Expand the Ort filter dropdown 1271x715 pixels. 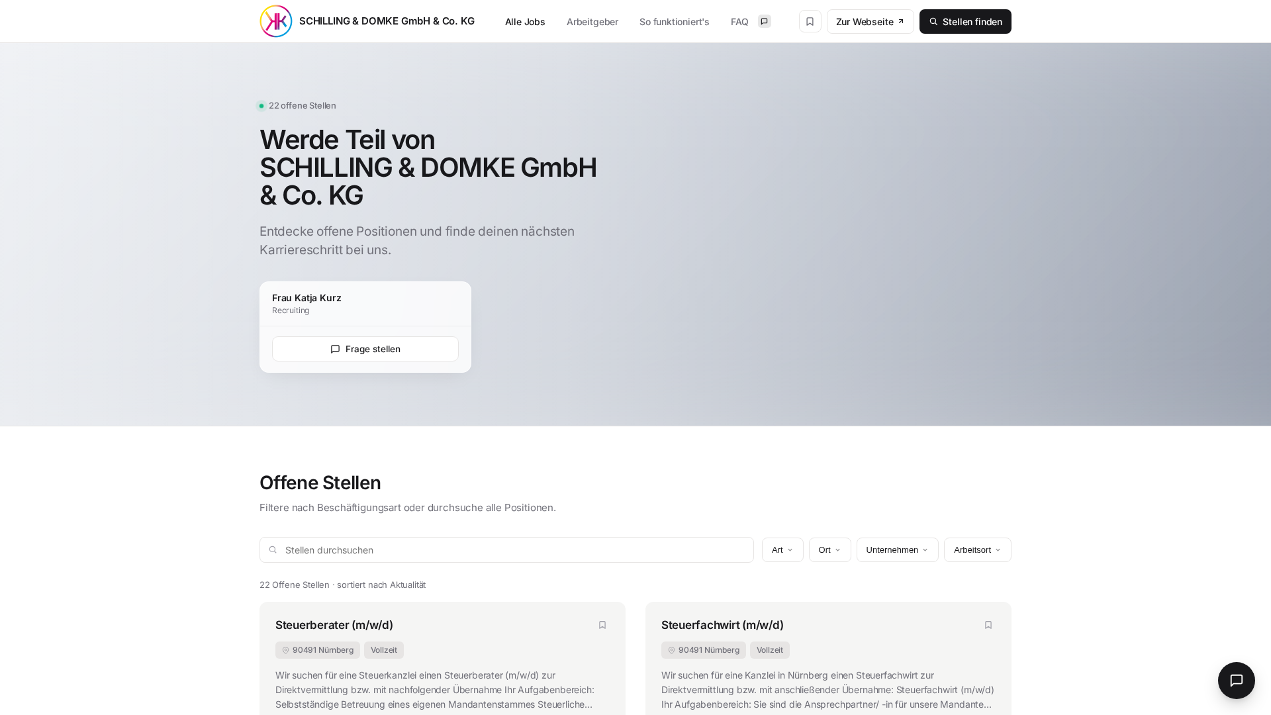tap(830, 549)
